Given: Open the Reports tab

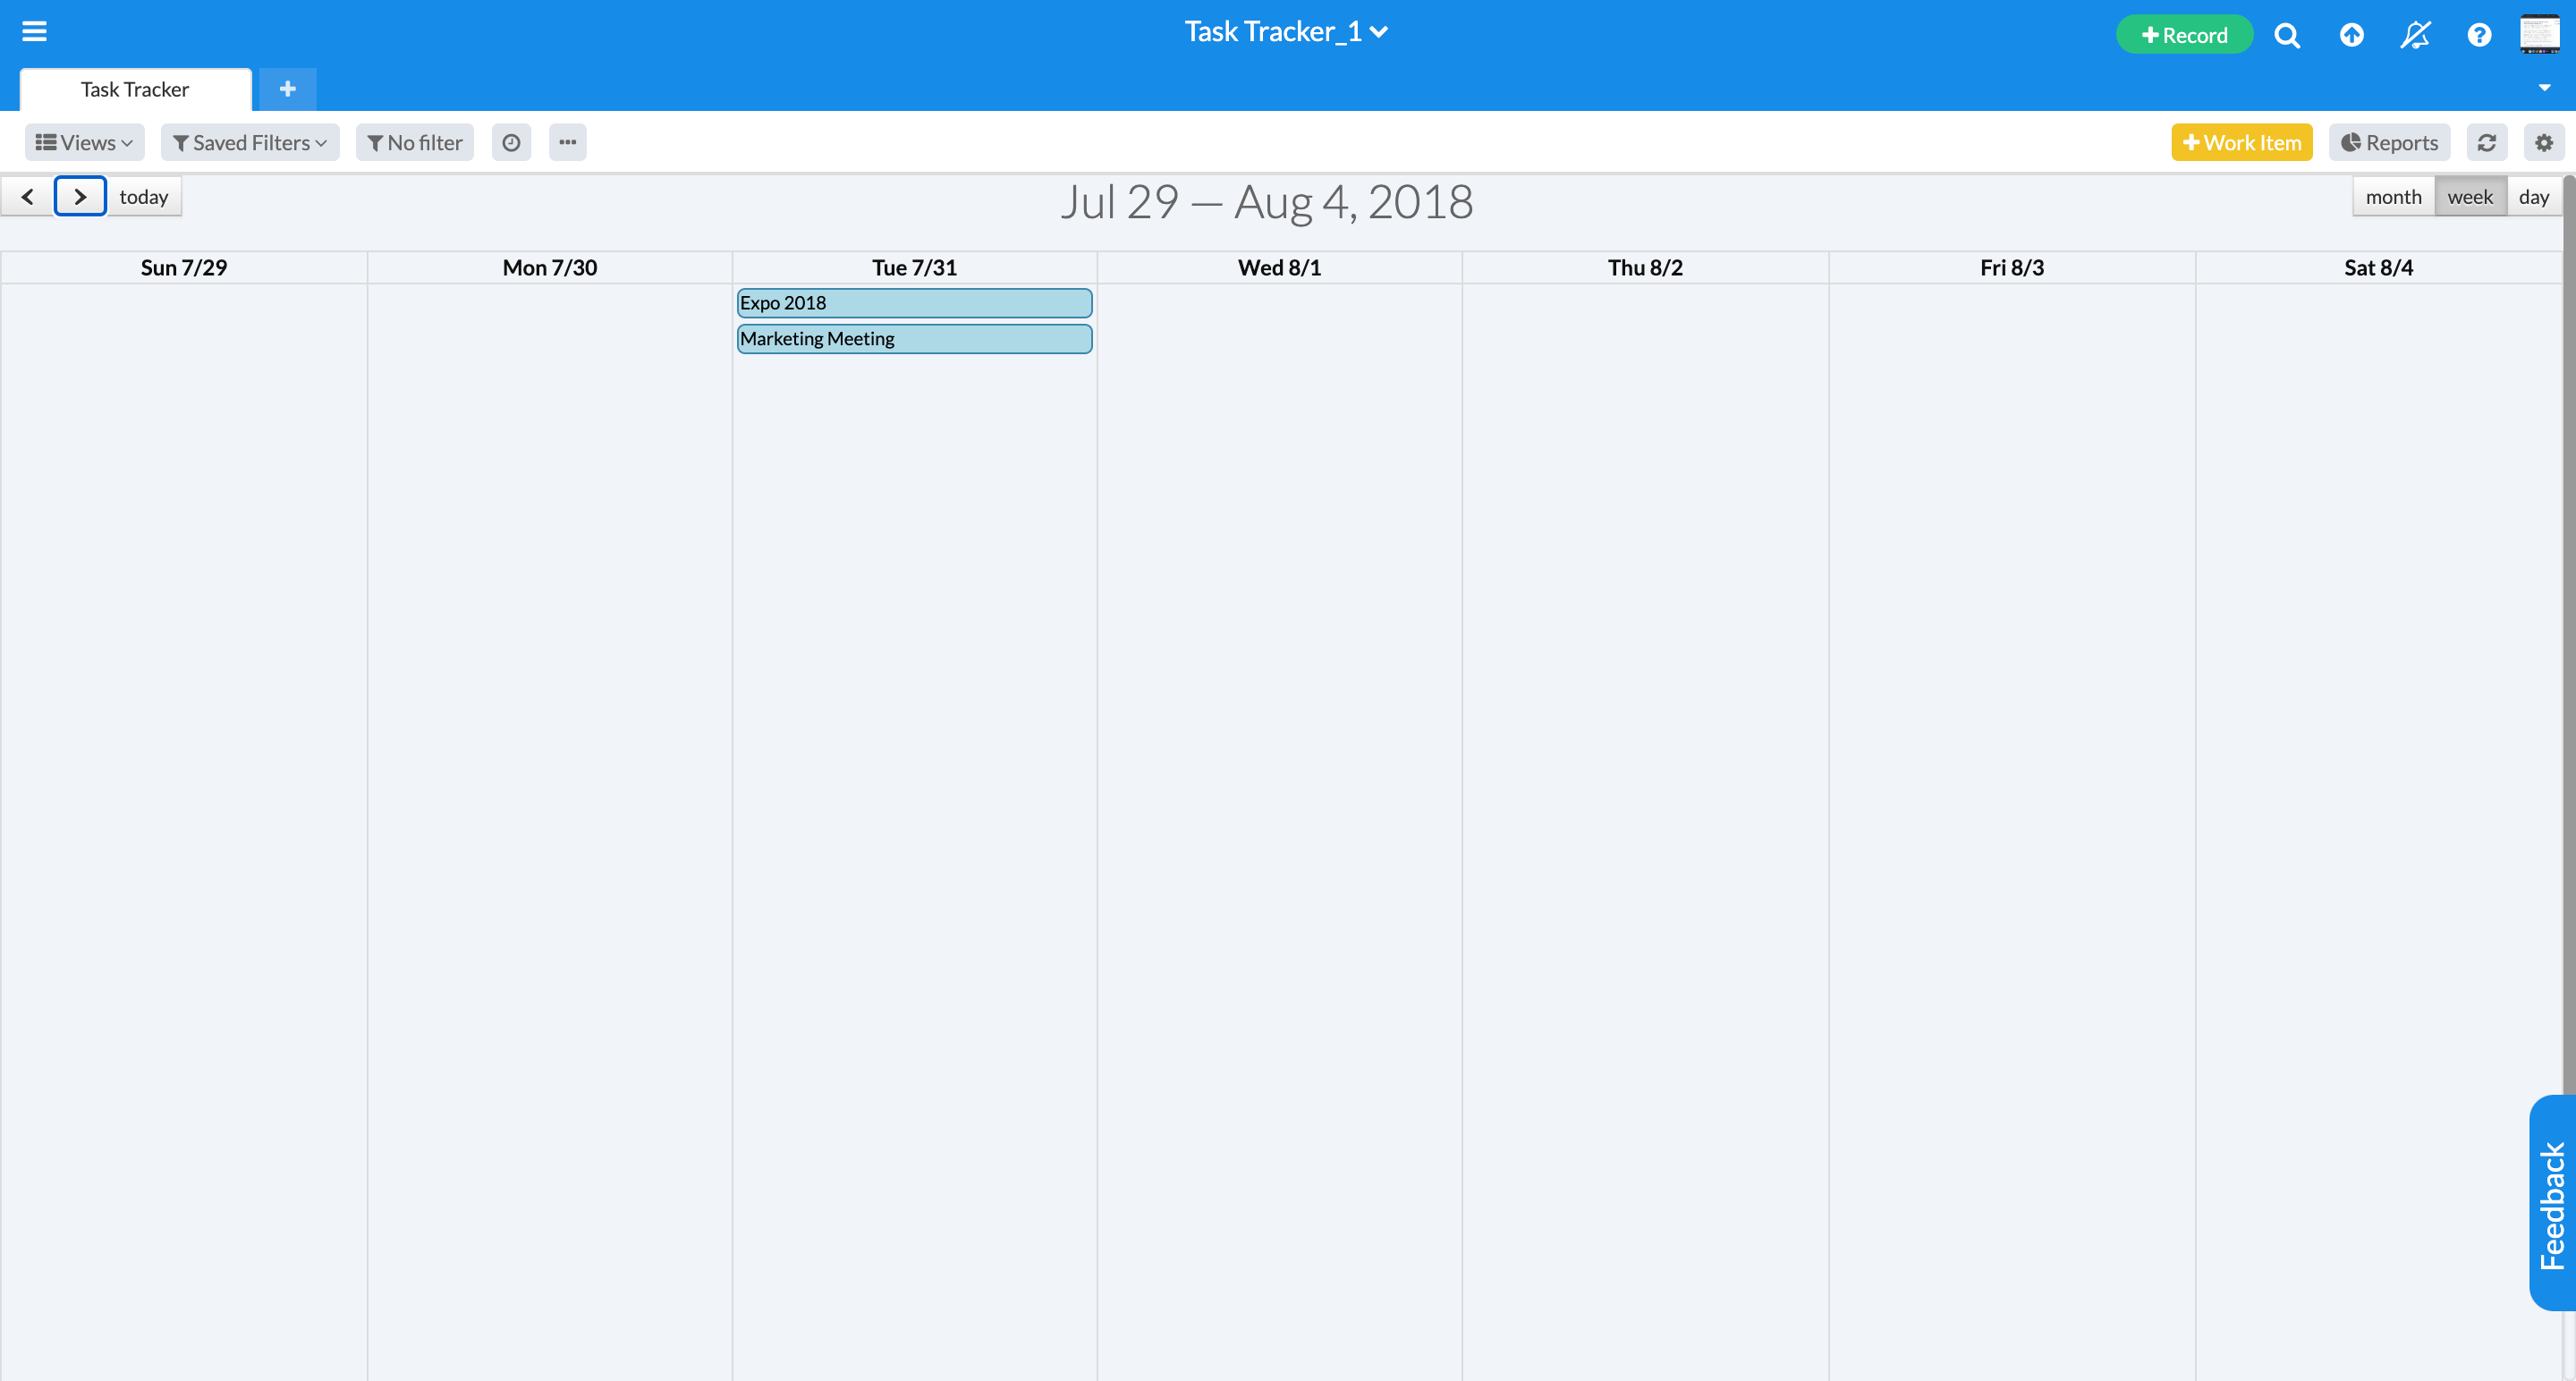Looking at the screenshot, I should (2388, 141).
